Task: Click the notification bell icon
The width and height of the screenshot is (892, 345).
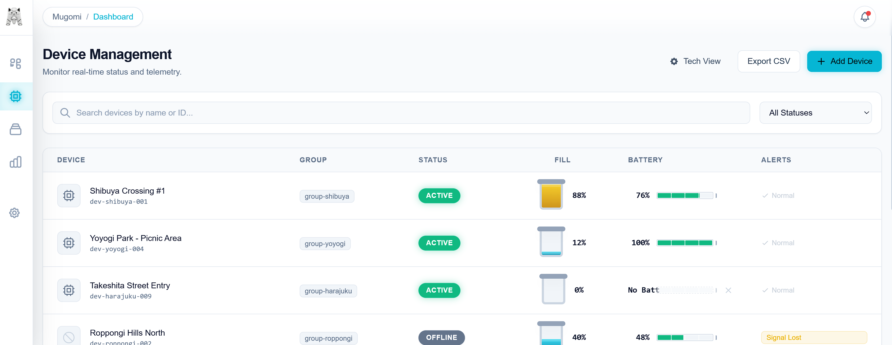Action: 864,17
